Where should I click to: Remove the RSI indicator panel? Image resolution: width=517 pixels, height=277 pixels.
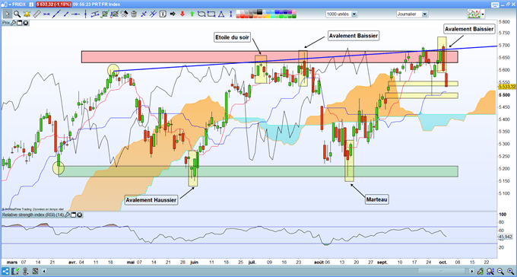pos(80,215)
